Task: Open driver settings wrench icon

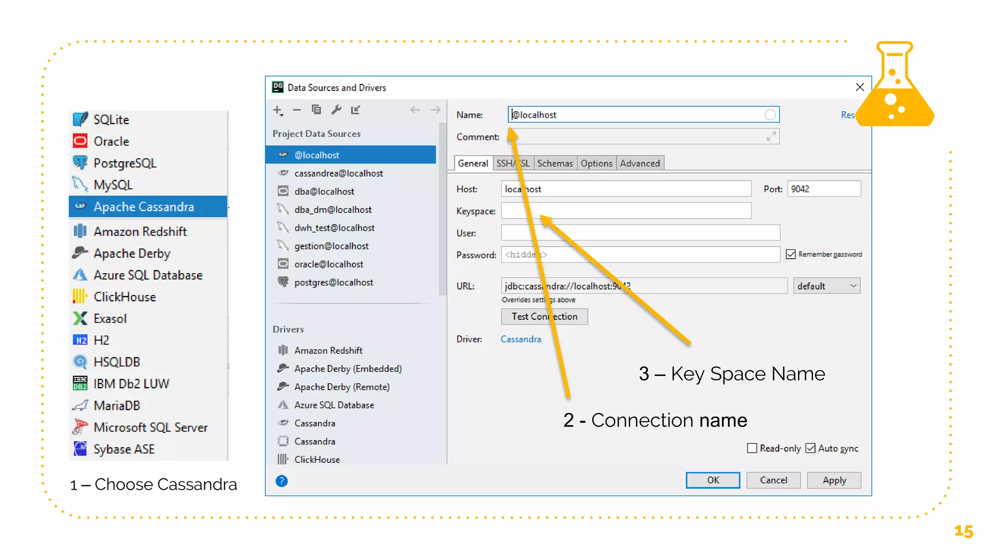Action: tap(336, 110)
